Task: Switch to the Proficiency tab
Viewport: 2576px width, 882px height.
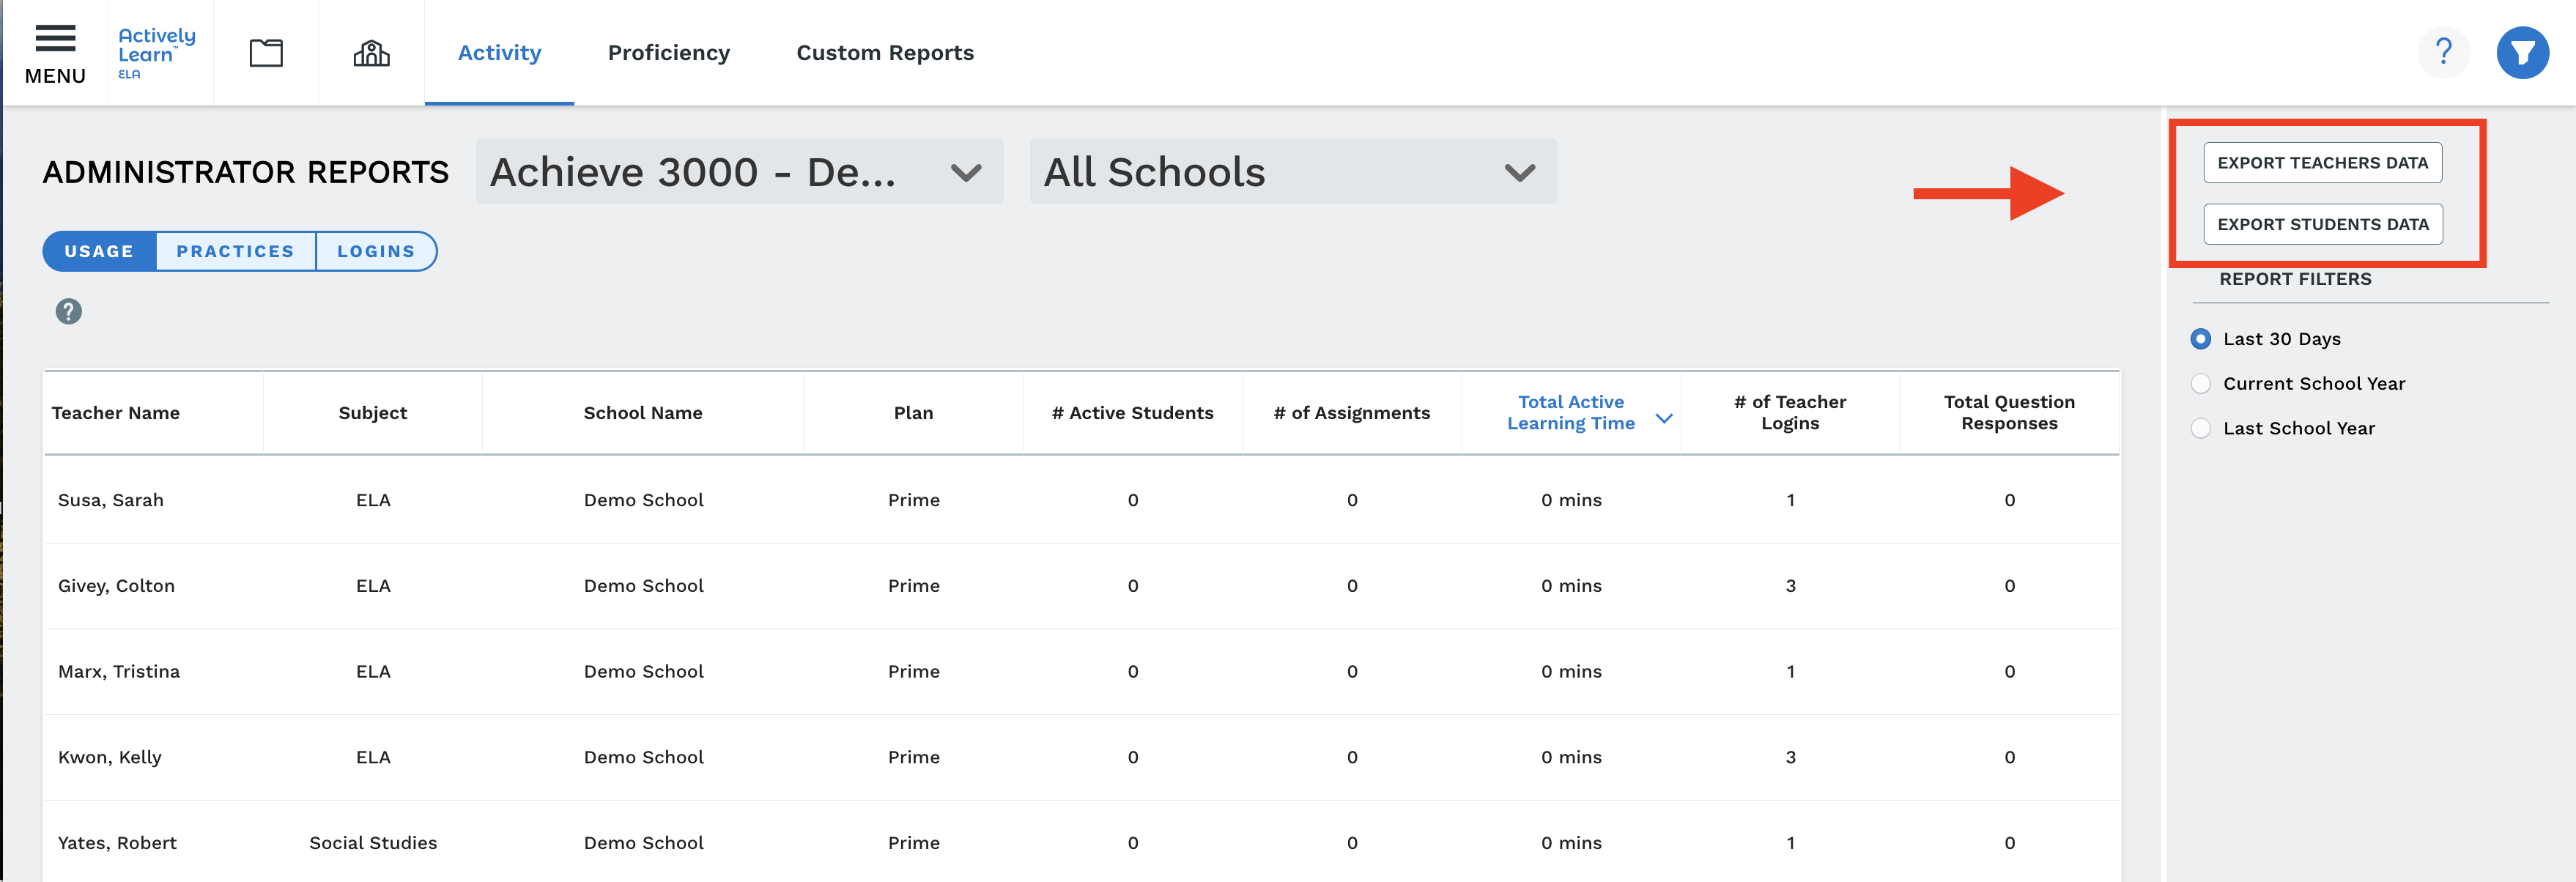Action: 669,53
